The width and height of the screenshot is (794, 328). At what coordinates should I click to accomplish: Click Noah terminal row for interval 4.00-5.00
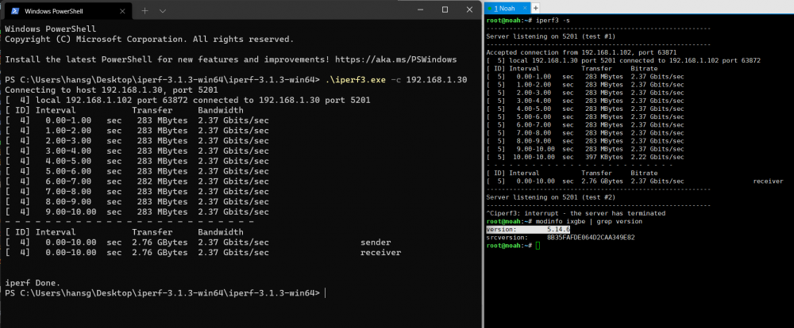tap(585, 109)
